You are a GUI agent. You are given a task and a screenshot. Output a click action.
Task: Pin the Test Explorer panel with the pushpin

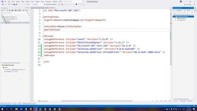point(27,8)
